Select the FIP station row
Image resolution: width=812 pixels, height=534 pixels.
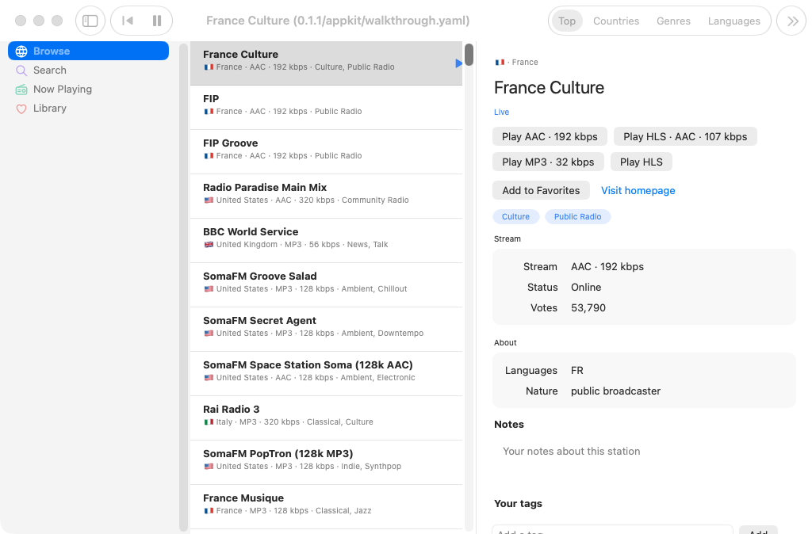click(x=326, y=108)
